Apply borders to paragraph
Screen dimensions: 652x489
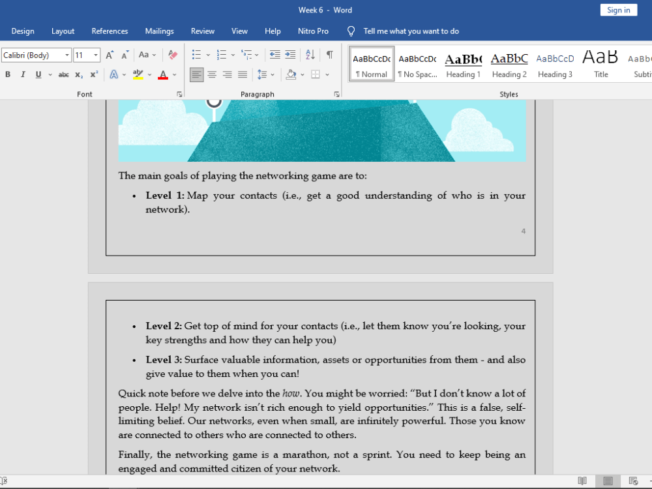(316, 74)
